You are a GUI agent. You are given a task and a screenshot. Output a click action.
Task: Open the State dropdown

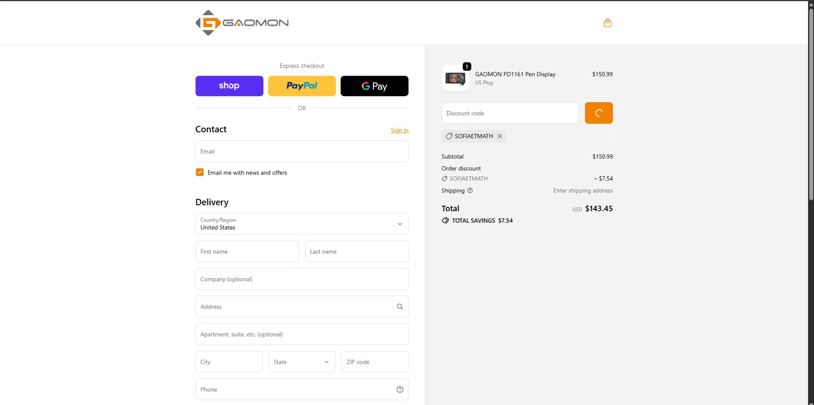point(302,362)
